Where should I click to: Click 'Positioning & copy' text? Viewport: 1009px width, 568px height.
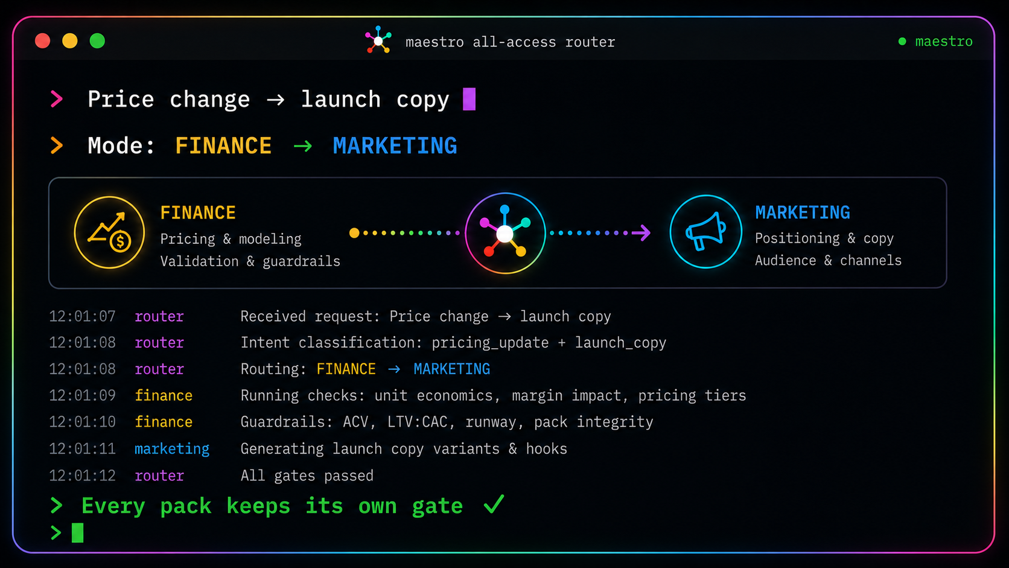tap(824, 238)
